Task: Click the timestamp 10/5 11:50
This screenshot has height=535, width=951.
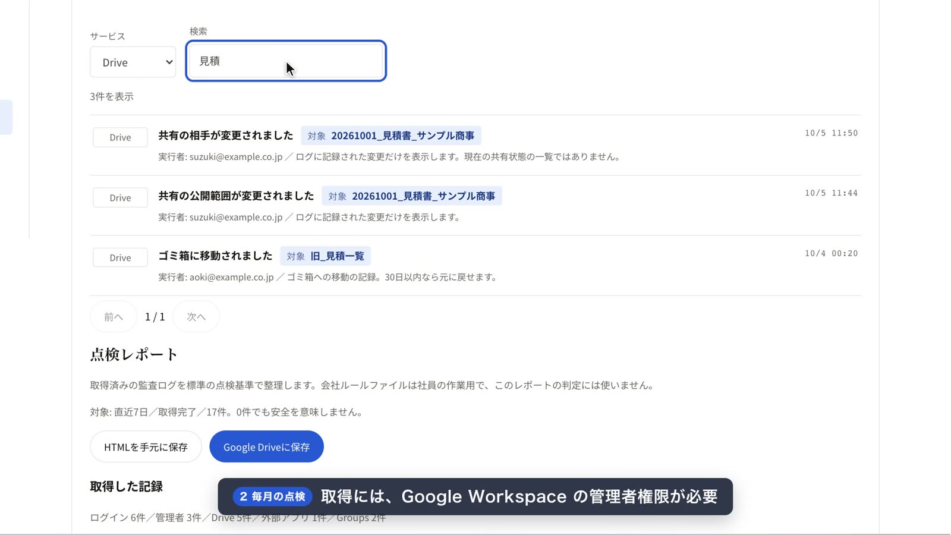Action: pyautogui.click(x=832, y=133)
